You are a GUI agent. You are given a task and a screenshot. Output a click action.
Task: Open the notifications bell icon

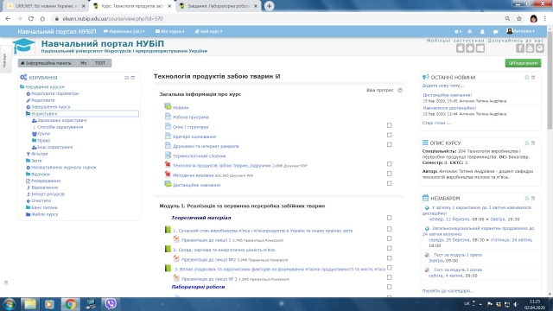tap(482, 31)
